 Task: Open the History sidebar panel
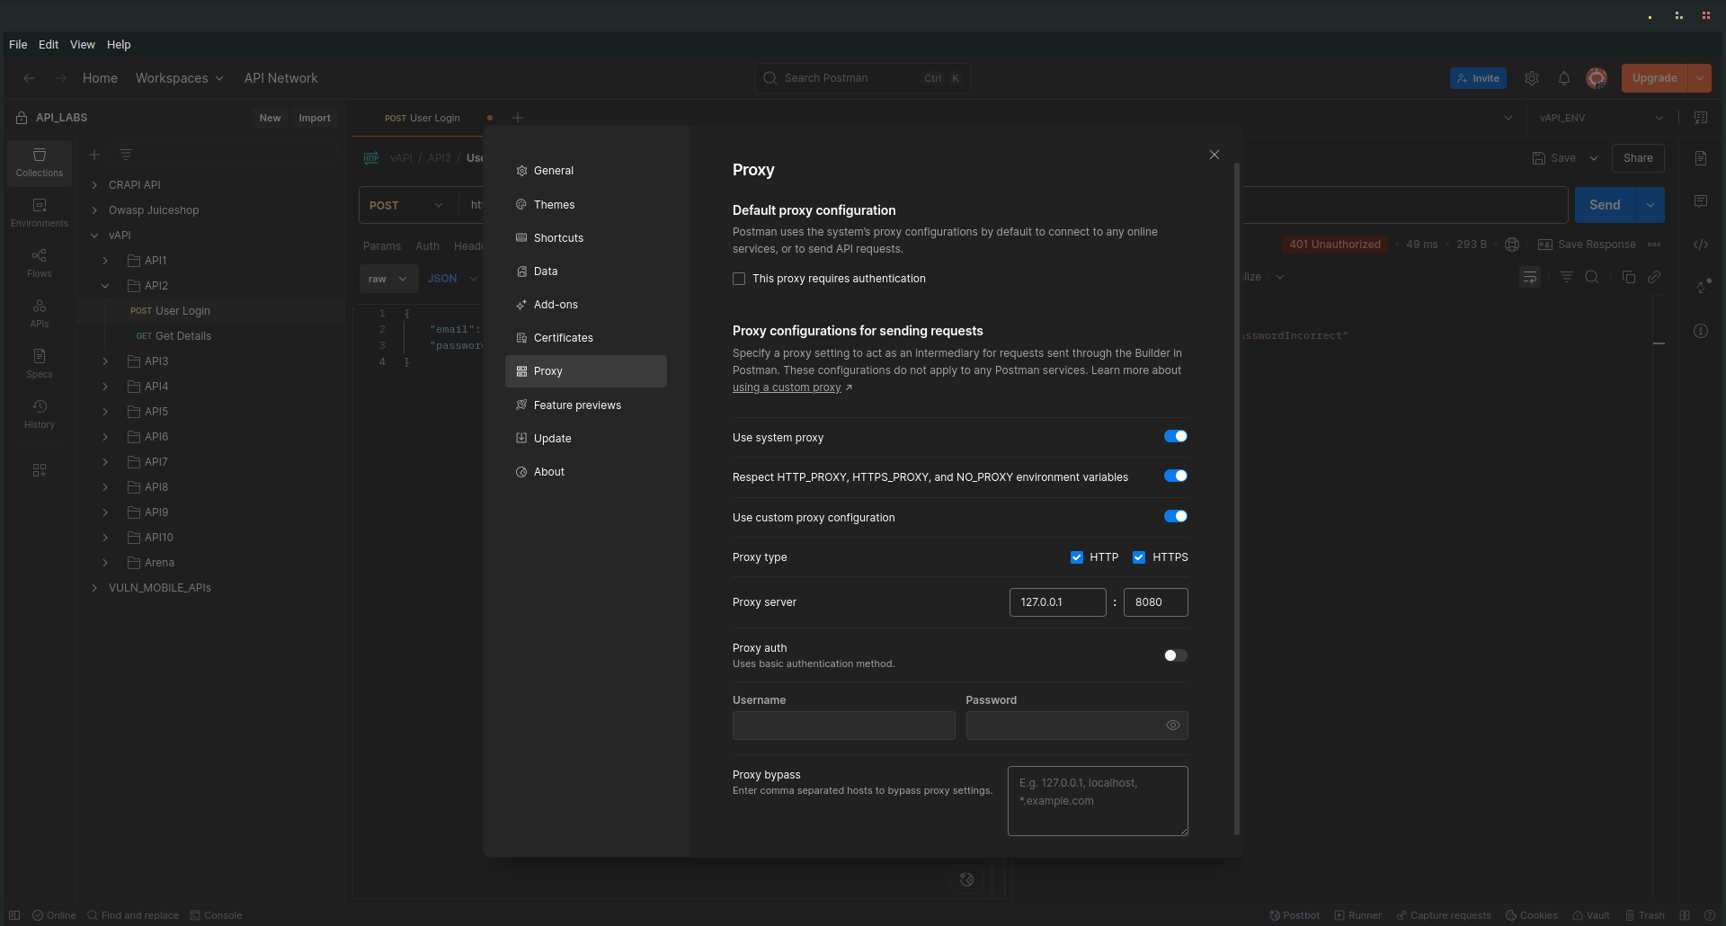[40, 414]
